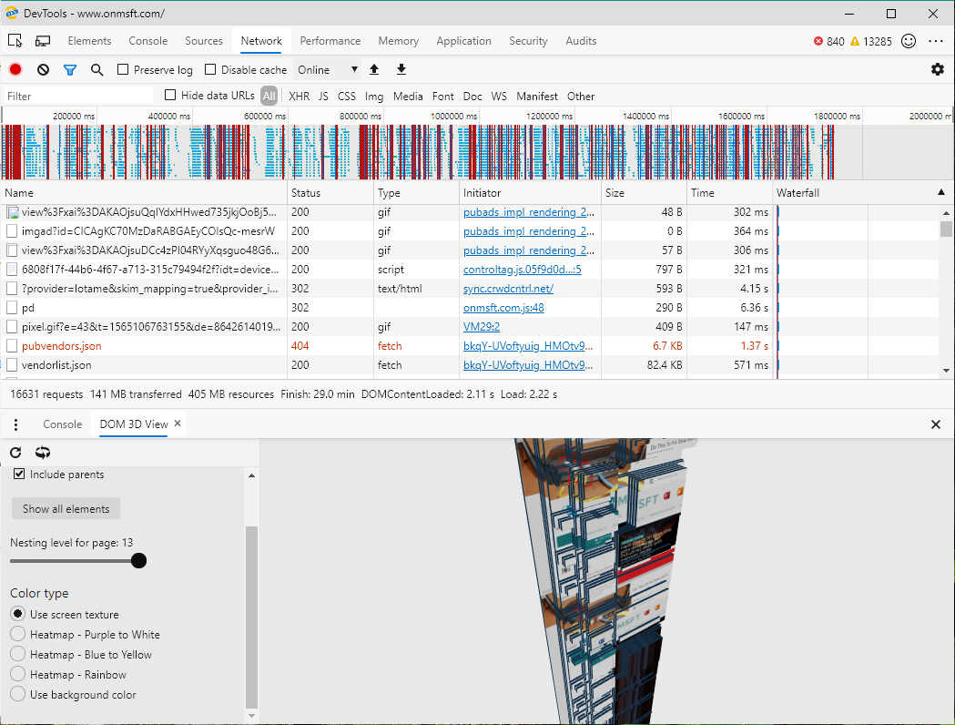Click the imgad request row icon
Viewport: 955px width, 725px height.
[12, 231]
